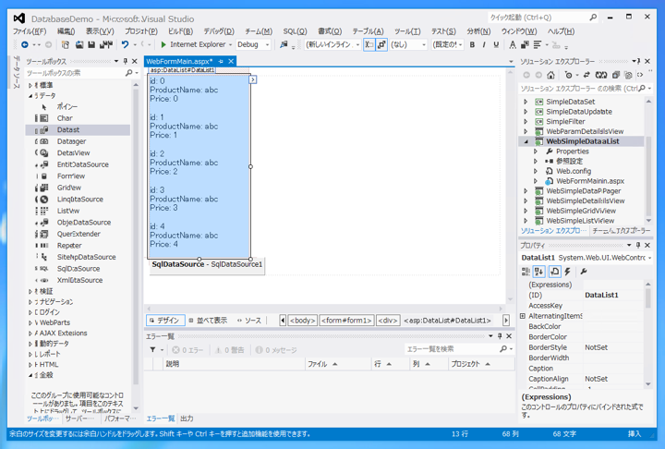Toggle the 0 警告 warnings filter

coord(229,350)
